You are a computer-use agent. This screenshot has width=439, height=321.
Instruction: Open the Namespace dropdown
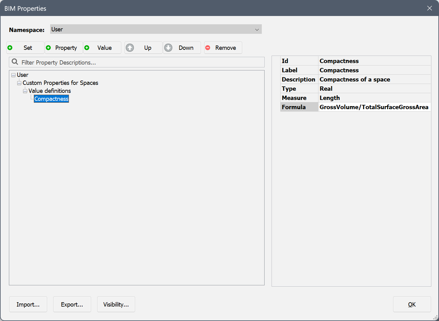[x=257, y=30]
